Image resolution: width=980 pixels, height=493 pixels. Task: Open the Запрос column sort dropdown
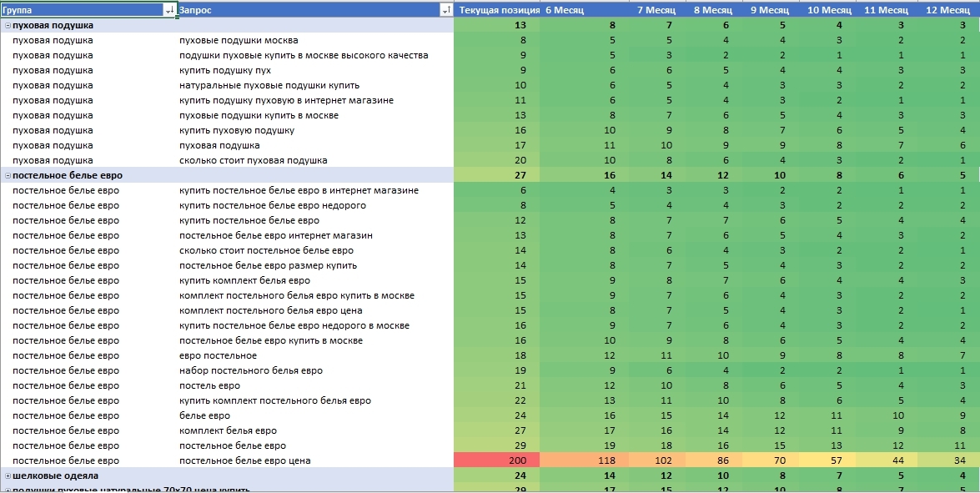pos(446,10)
